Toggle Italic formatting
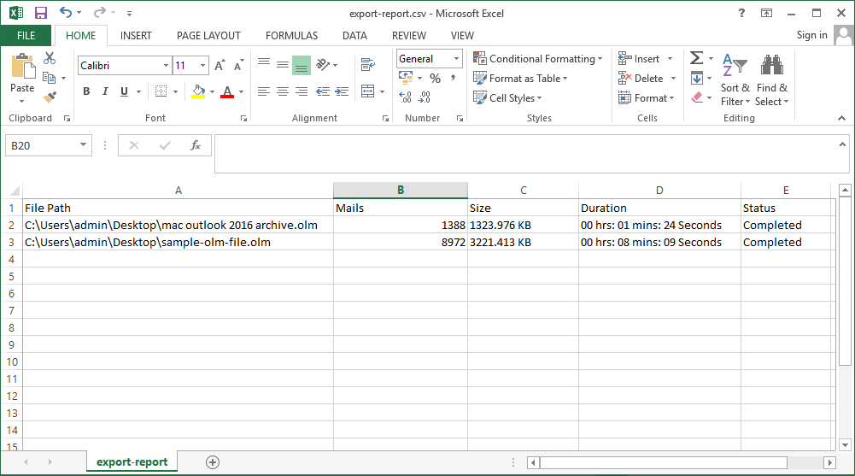Image resolution: width=855 pixels, height=476 pixels. click(106, 91)
